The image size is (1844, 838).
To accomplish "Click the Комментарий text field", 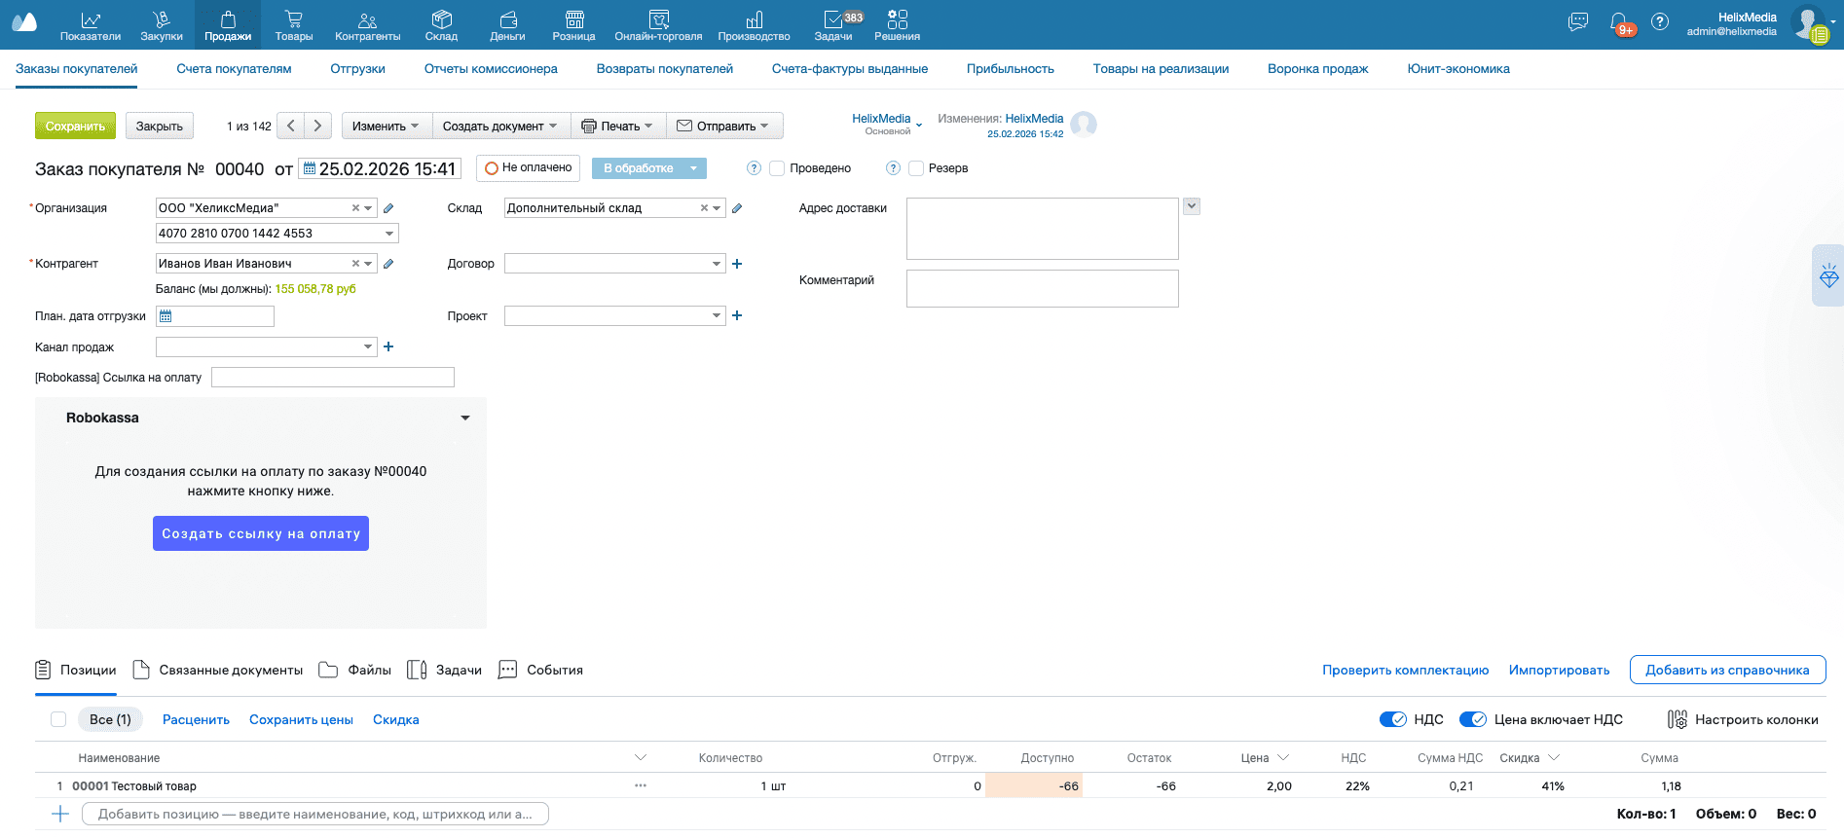I will 1042,288.
